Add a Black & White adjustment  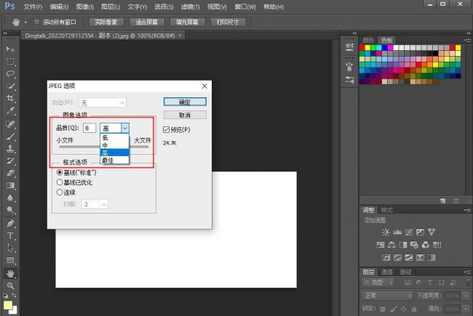click(403, 245)
